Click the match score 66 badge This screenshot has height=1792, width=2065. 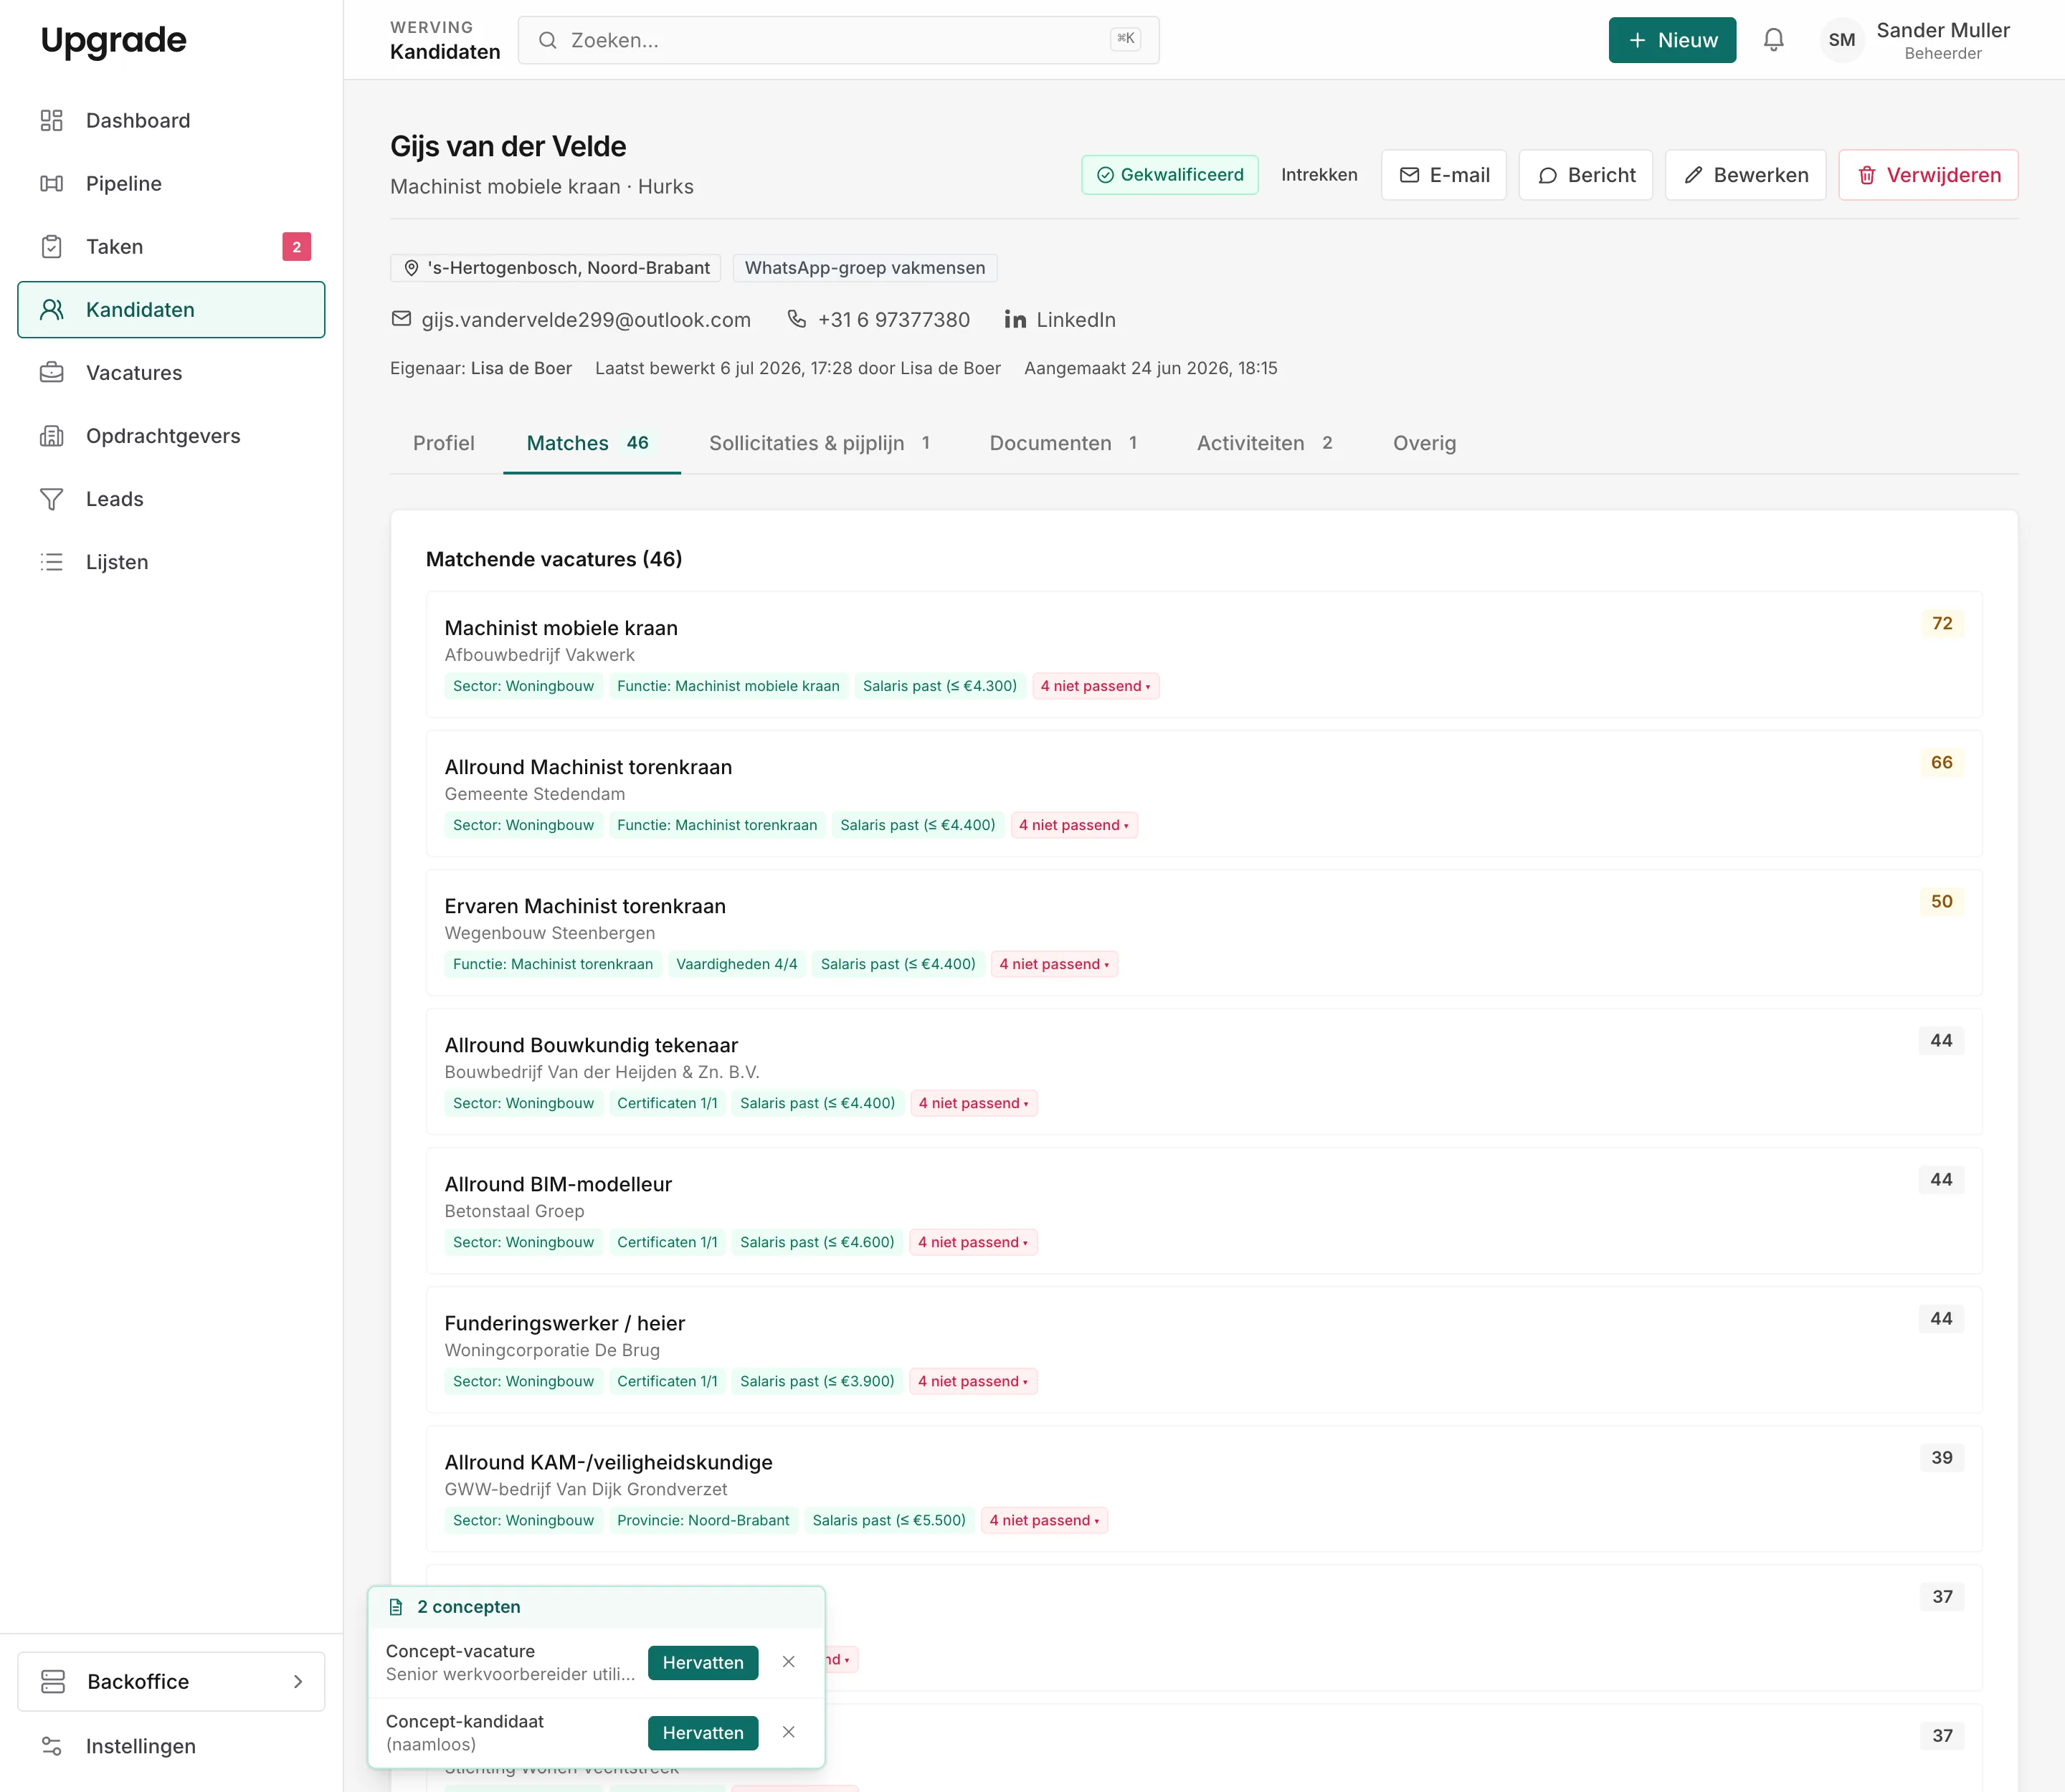[x=1942, y=762]
